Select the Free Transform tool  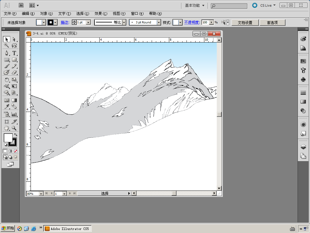point(14,86)
